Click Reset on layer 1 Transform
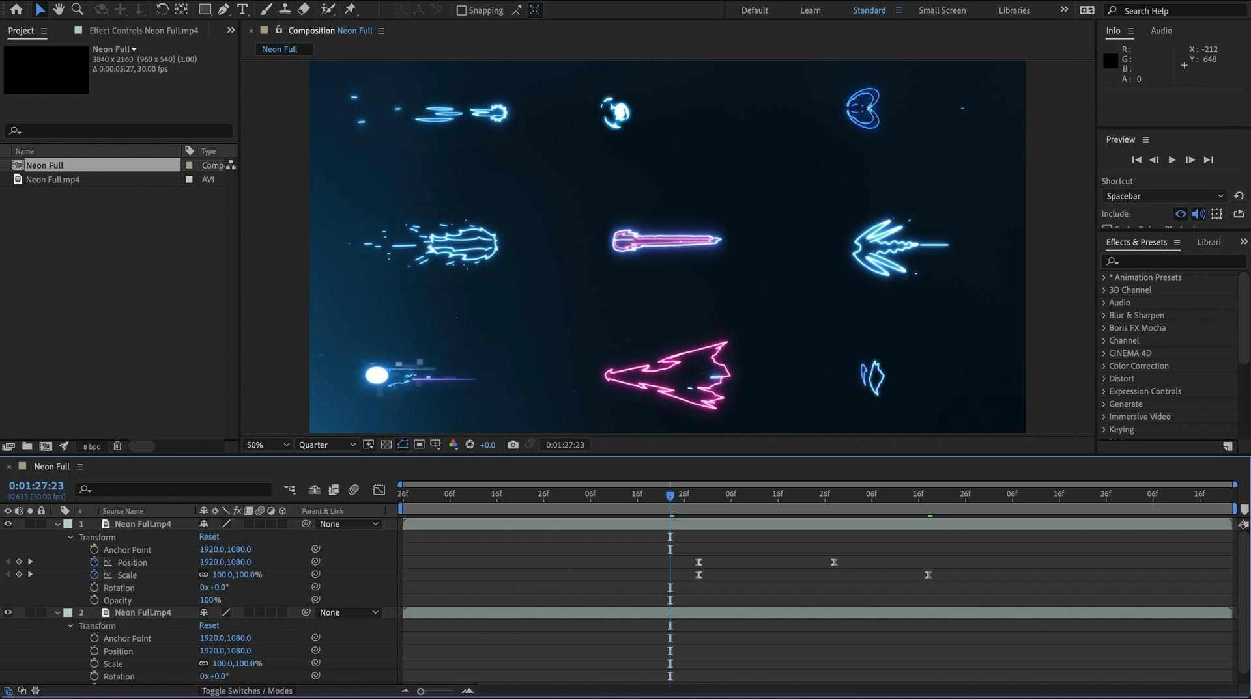Screen dimensions: 1251x699 [x=208, y=536]
